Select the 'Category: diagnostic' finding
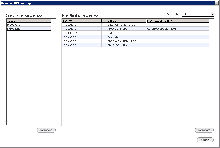Viewport: 220px width, 148px height. (126, 25)
